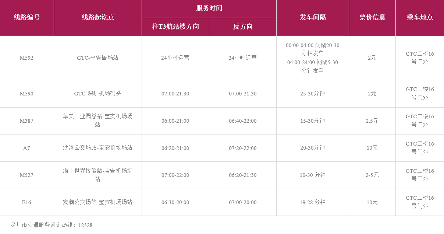Image resolution: width=444 pixels, height=234 pixels.
Task: Click the 往T3航站楼方向 sub-header
Action: (x=175, y=27)
